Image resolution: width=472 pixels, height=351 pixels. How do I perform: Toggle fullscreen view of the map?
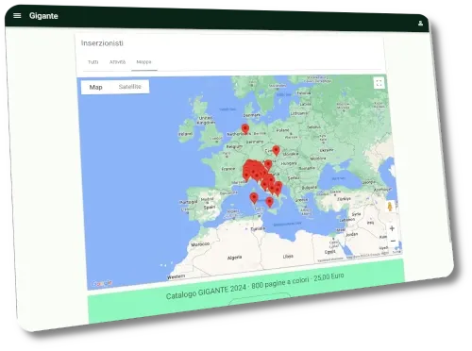click(379, 83)
